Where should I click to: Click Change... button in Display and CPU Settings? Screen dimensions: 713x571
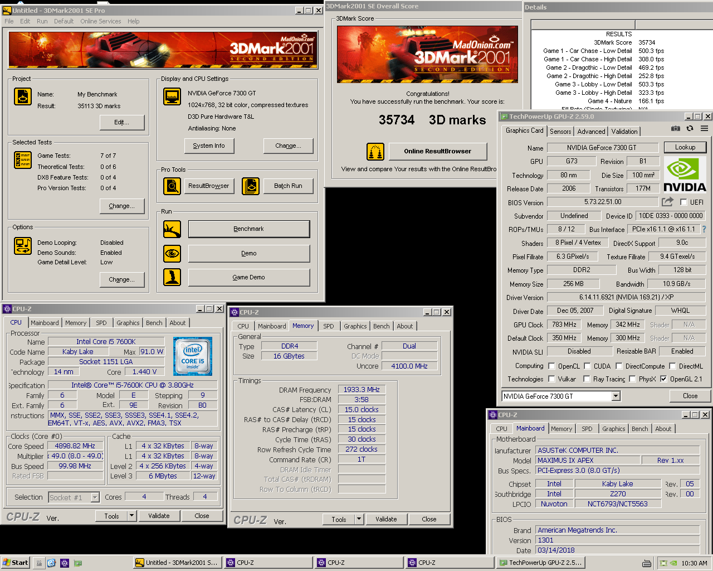click(288, 146)
